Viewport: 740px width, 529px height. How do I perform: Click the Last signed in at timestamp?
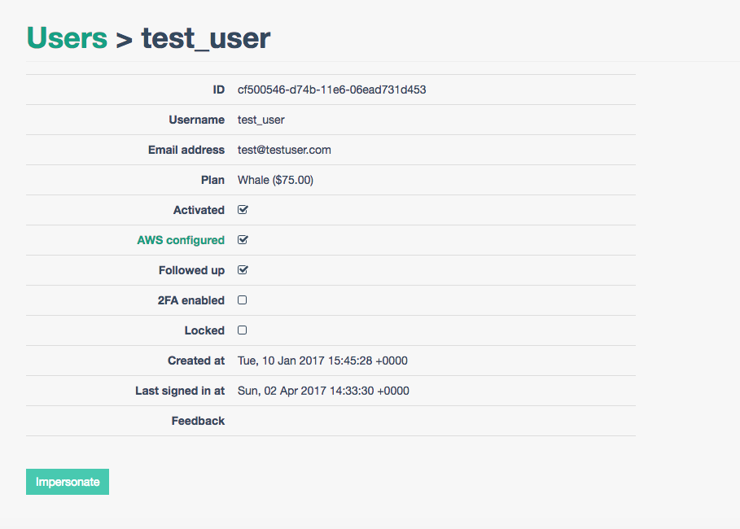point(323,391)
